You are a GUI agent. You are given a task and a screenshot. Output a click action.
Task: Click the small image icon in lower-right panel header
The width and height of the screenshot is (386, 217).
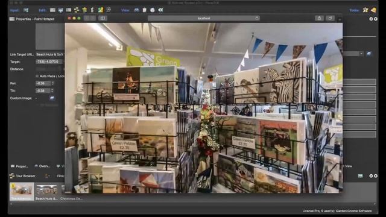360,176
